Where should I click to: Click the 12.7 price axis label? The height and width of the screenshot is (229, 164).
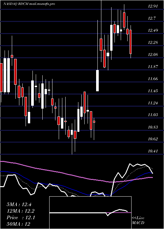click(152, 18)
